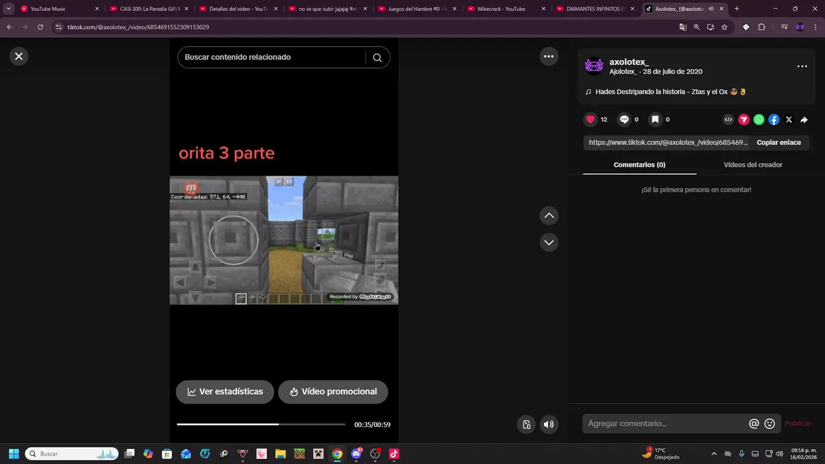825x464 pixels.
Task: Open the axolotex_ username link
Action: [x=629, y=62]
